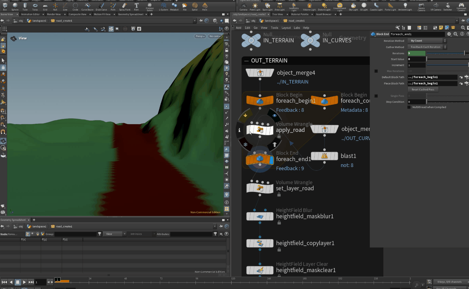Open the parameter pane gear menu
This screenshot has height=289, width=469.
[449, 34]
